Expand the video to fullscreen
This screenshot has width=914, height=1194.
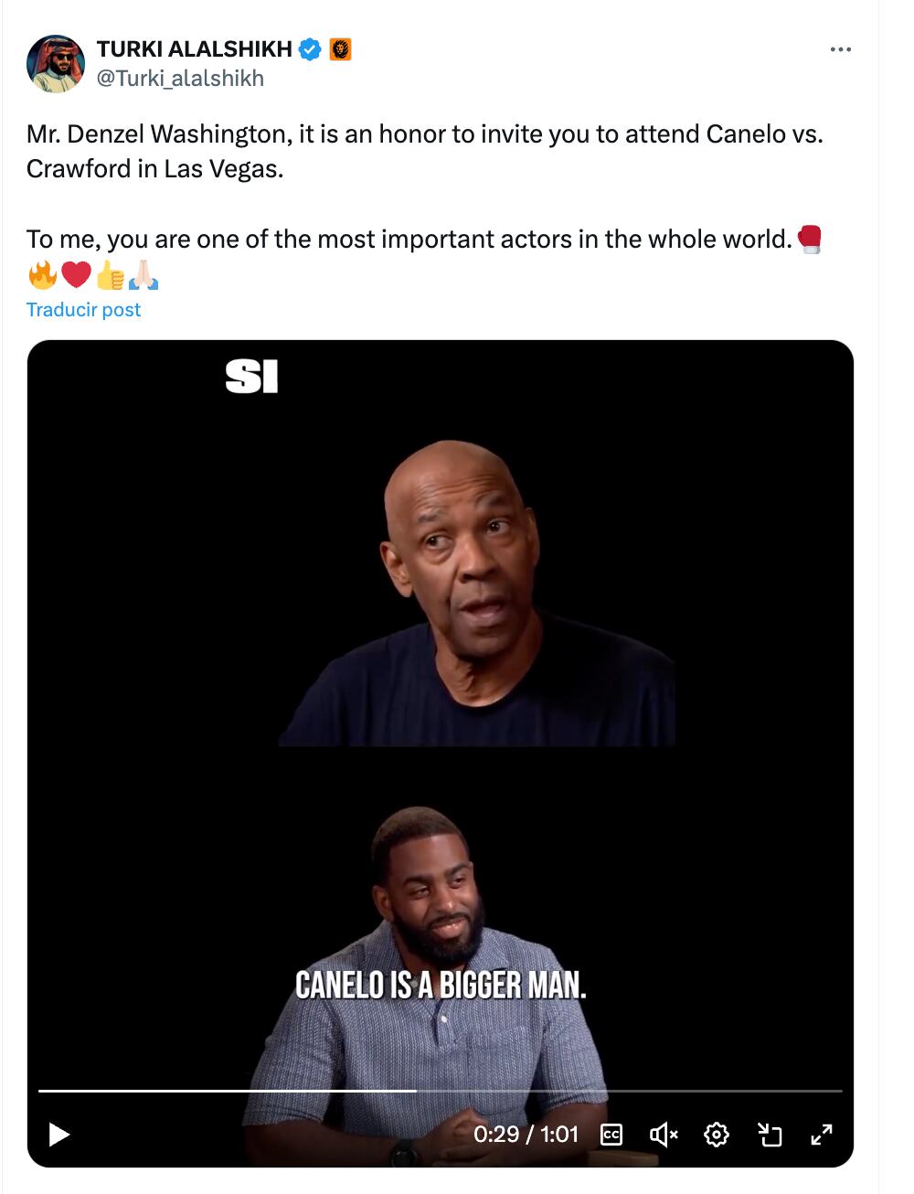822,1135
